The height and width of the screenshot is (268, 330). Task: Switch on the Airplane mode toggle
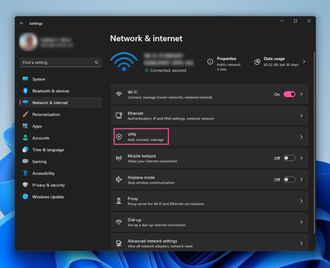click(x=289, y=180)
